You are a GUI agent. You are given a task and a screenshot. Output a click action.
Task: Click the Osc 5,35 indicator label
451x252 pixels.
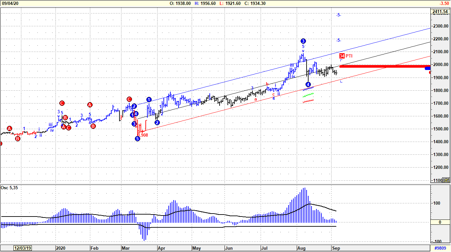9,188
